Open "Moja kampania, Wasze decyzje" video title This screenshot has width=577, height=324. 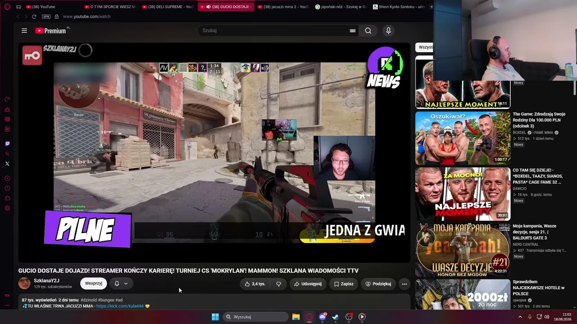pos(535,232)
